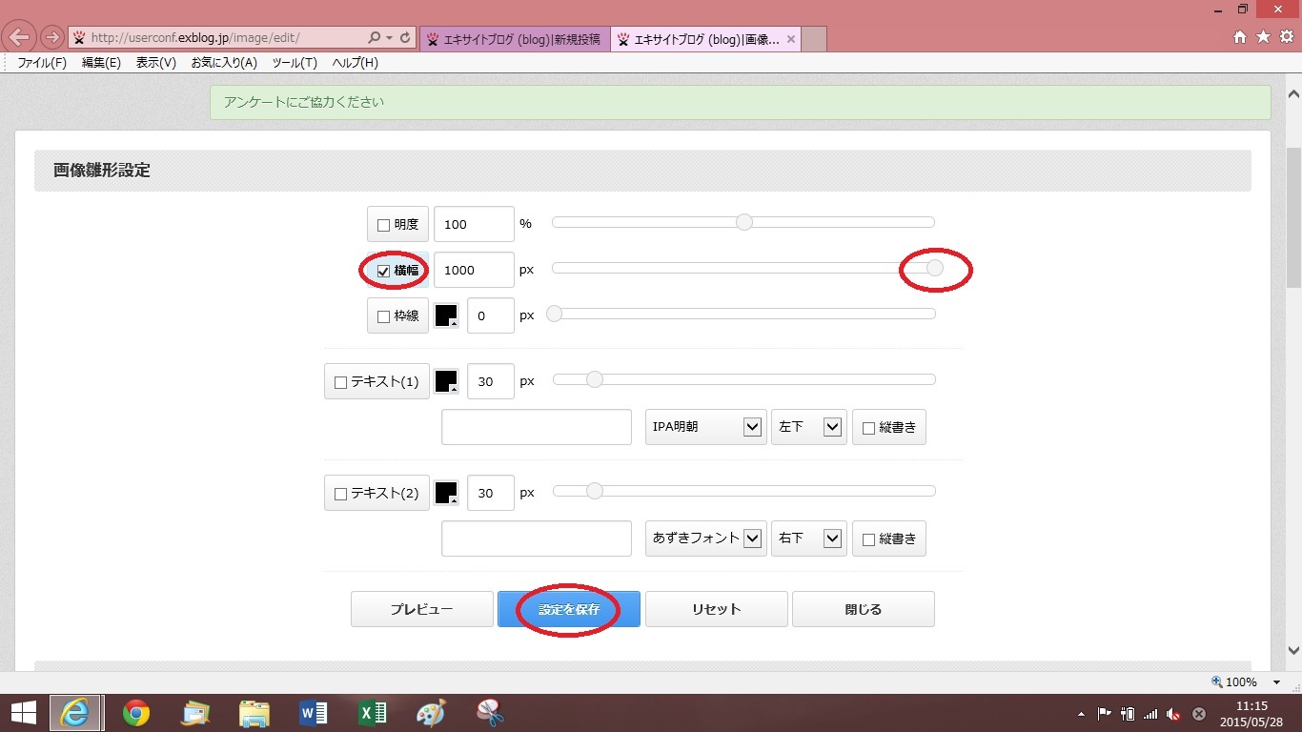The width and height of the screenshot is (1302, 732).
Task: Open the IPA明朝 font dropdown
Action: coord(706,427)
